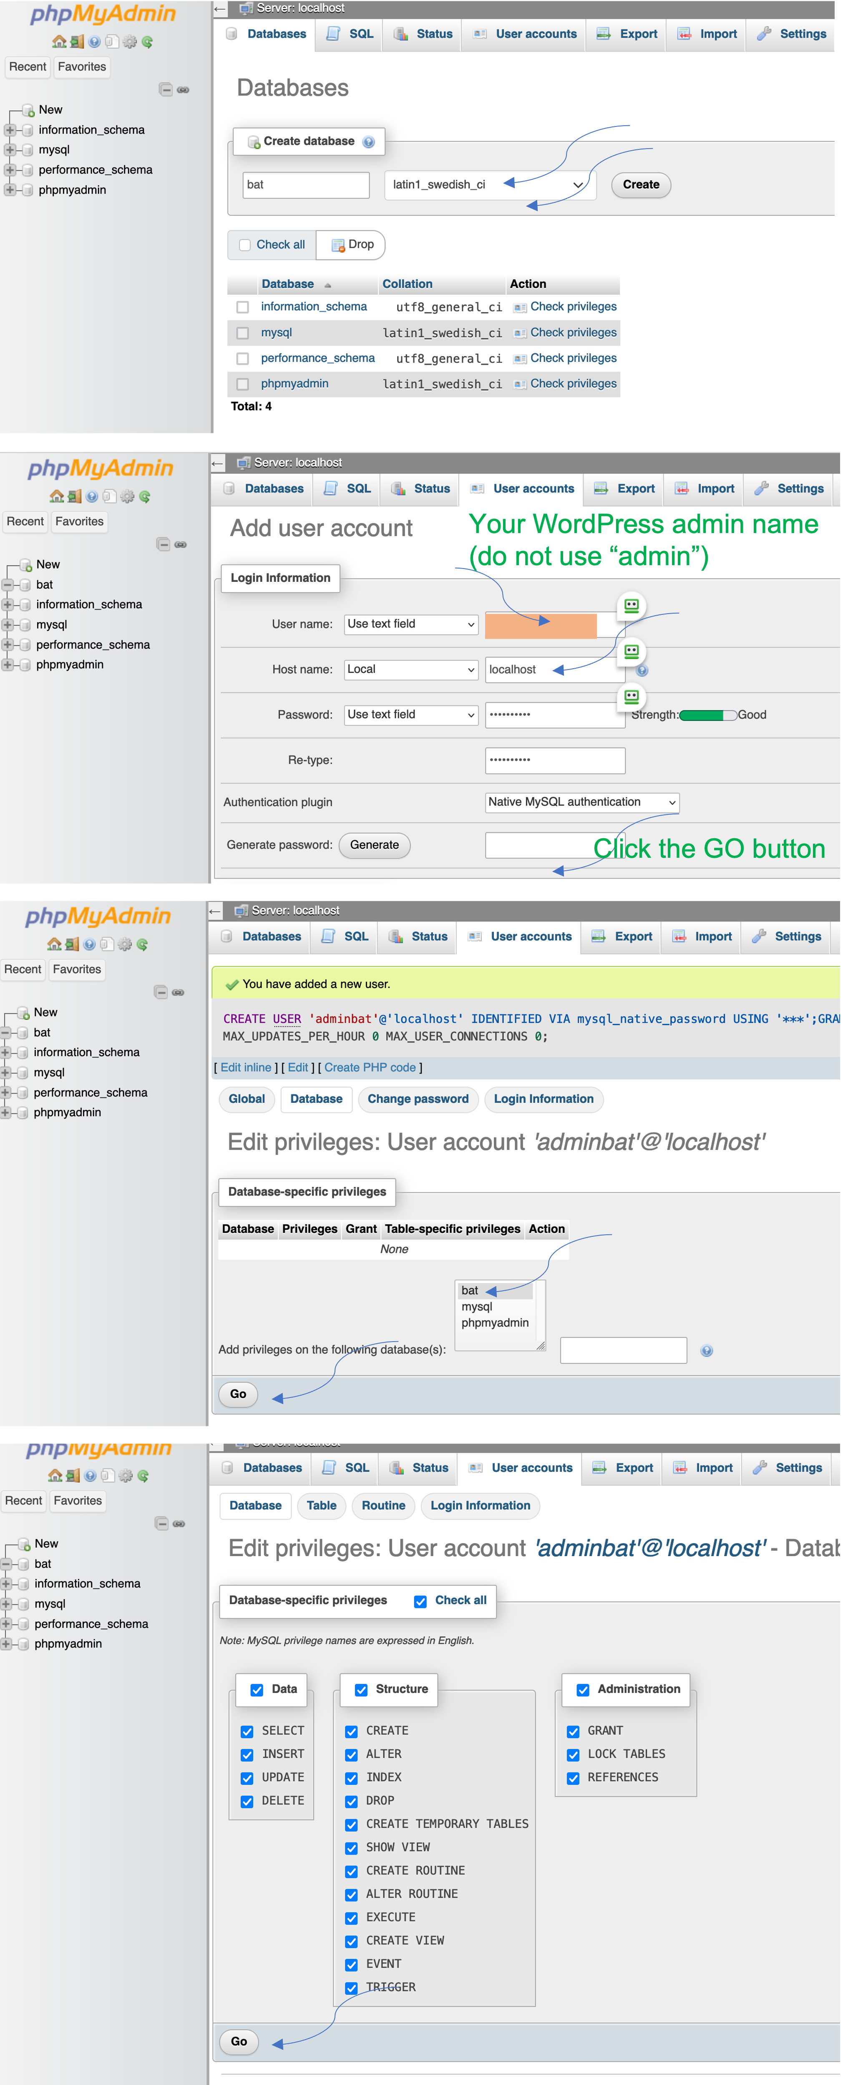Click the green checkmark icon in the 'You have added a new user' banner
Viewport: 843px width, 2085px height.
pos(232,985)
